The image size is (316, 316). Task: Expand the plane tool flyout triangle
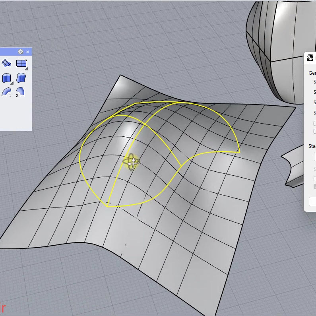coord(26,69)
